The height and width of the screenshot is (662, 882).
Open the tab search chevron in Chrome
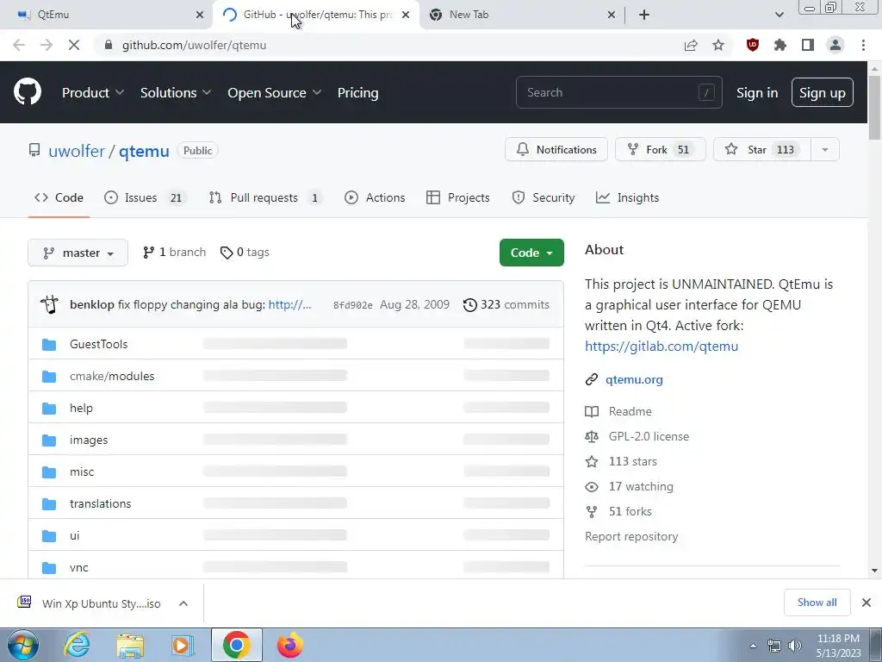tap(779, 15)
